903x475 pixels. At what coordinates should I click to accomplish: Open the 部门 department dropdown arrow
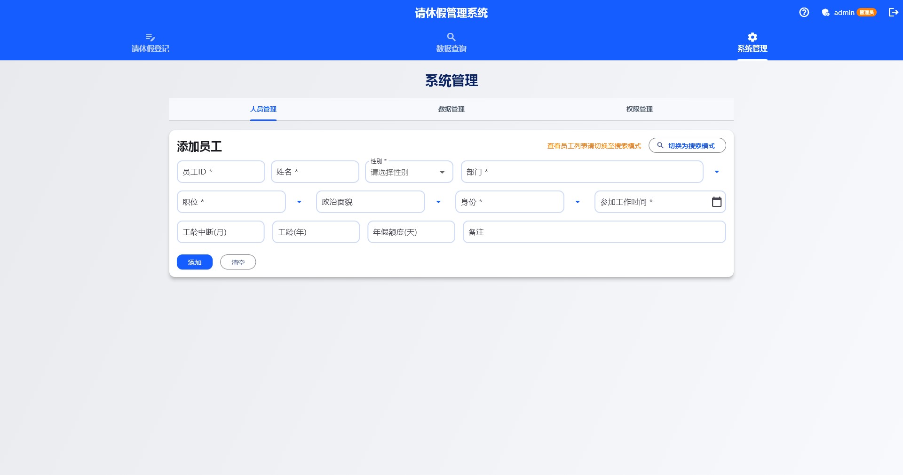(716, 172)
